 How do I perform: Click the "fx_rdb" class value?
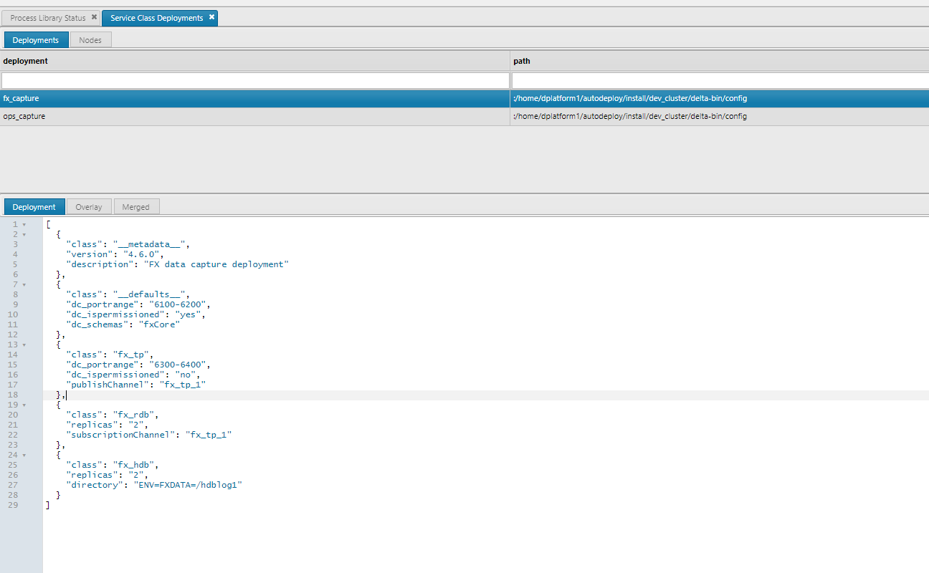tap(135, 415)
